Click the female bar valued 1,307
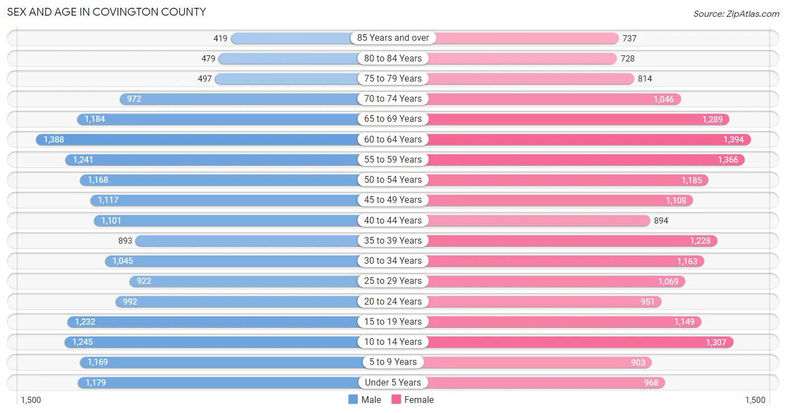 (580, 341)
